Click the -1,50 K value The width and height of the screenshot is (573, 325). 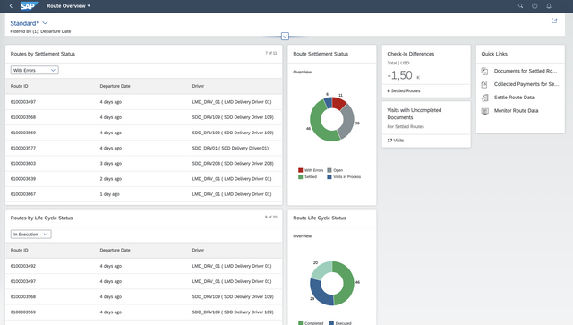coord(404,75)
